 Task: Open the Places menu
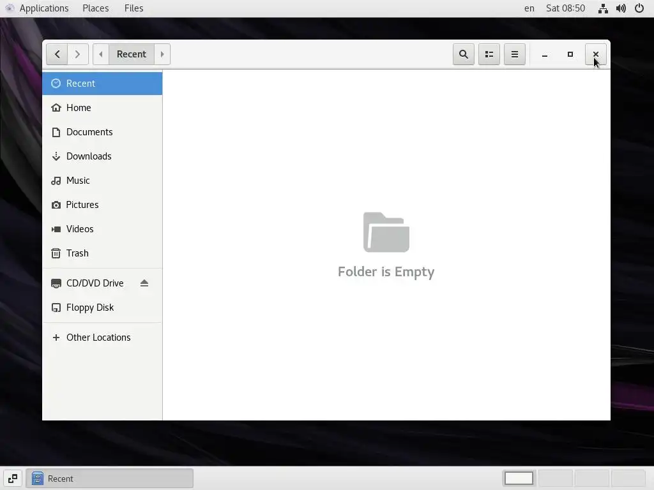click(96, 8)
